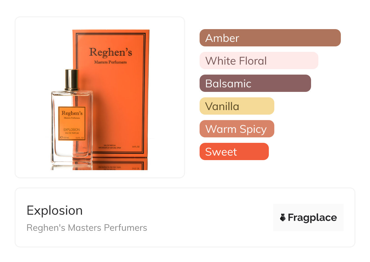The width and height of the screenshot is (370, 262).
Task: Click Masters Perfumers text on orange box
Action: coord(111,62)
